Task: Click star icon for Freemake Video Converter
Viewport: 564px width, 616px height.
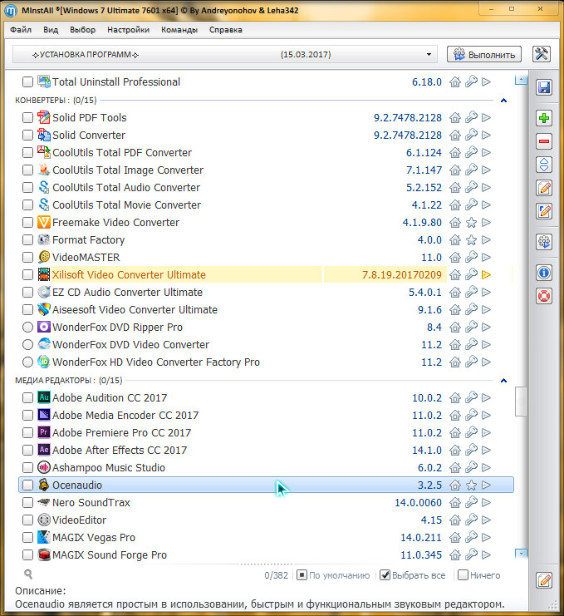Action: point(471,222)
